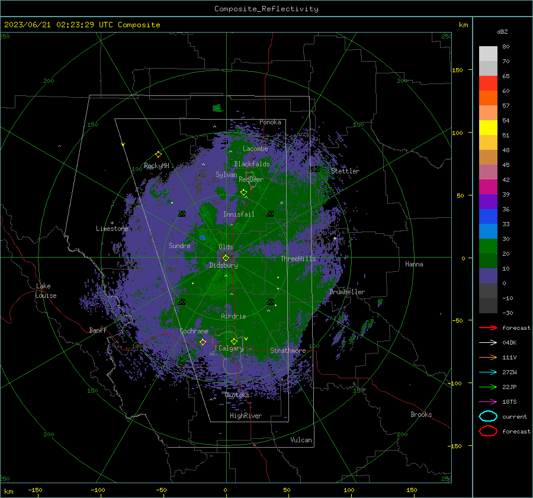
Task: Click the Didsbury map label
Action: pos(223,265)
